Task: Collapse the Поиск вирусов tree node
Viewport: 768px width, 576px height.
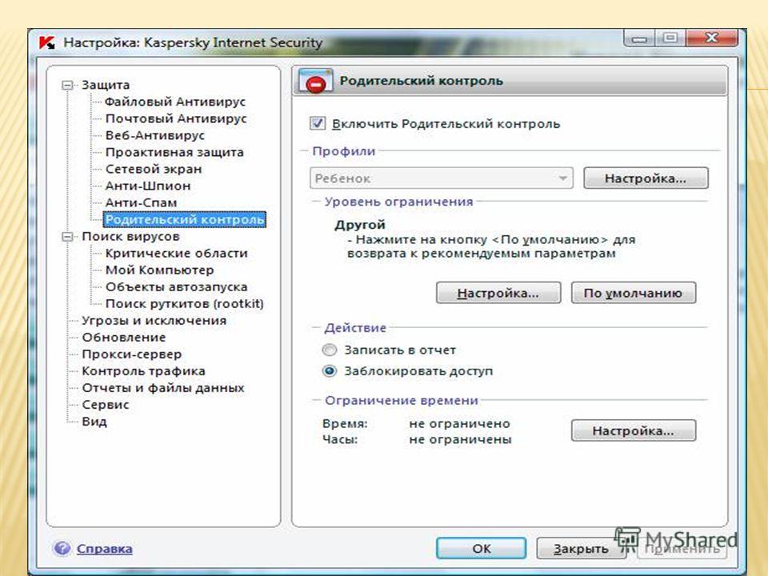Action: [x=67, y=237]
